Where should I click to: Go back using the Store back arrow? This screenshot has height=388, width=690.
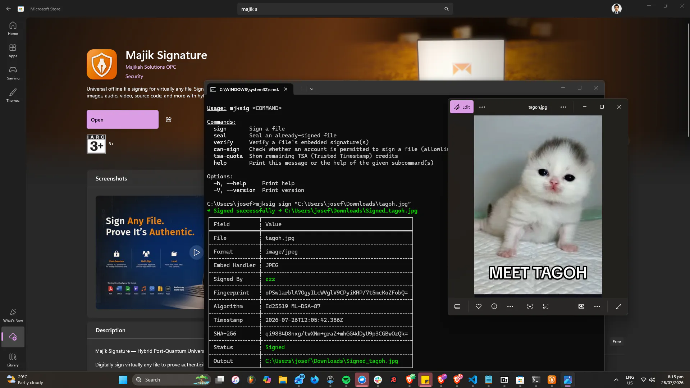9,9
